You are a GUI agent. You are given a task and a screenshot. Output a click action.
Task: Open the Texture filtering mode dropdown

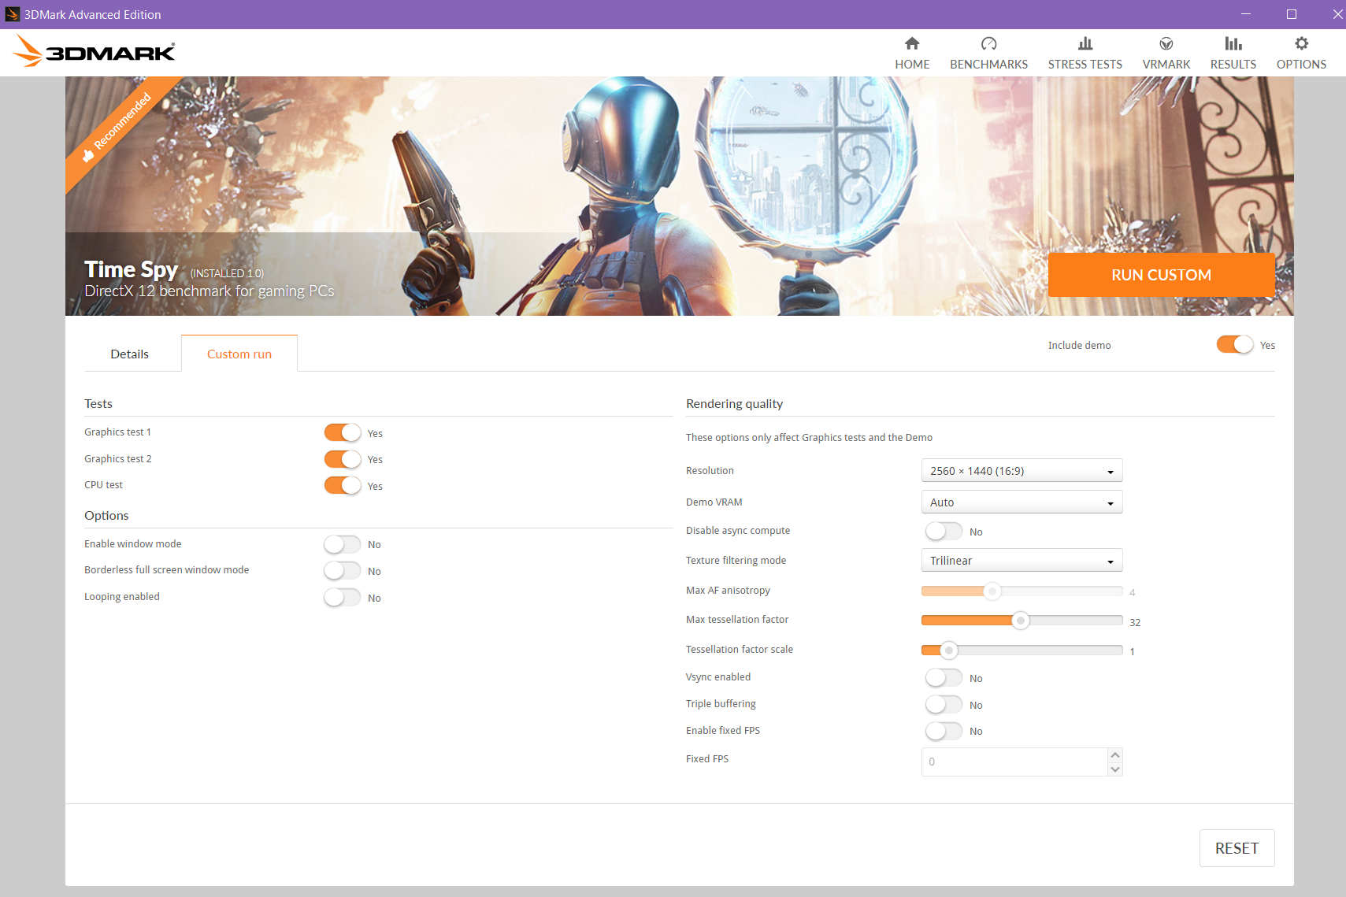[1021, 560]
